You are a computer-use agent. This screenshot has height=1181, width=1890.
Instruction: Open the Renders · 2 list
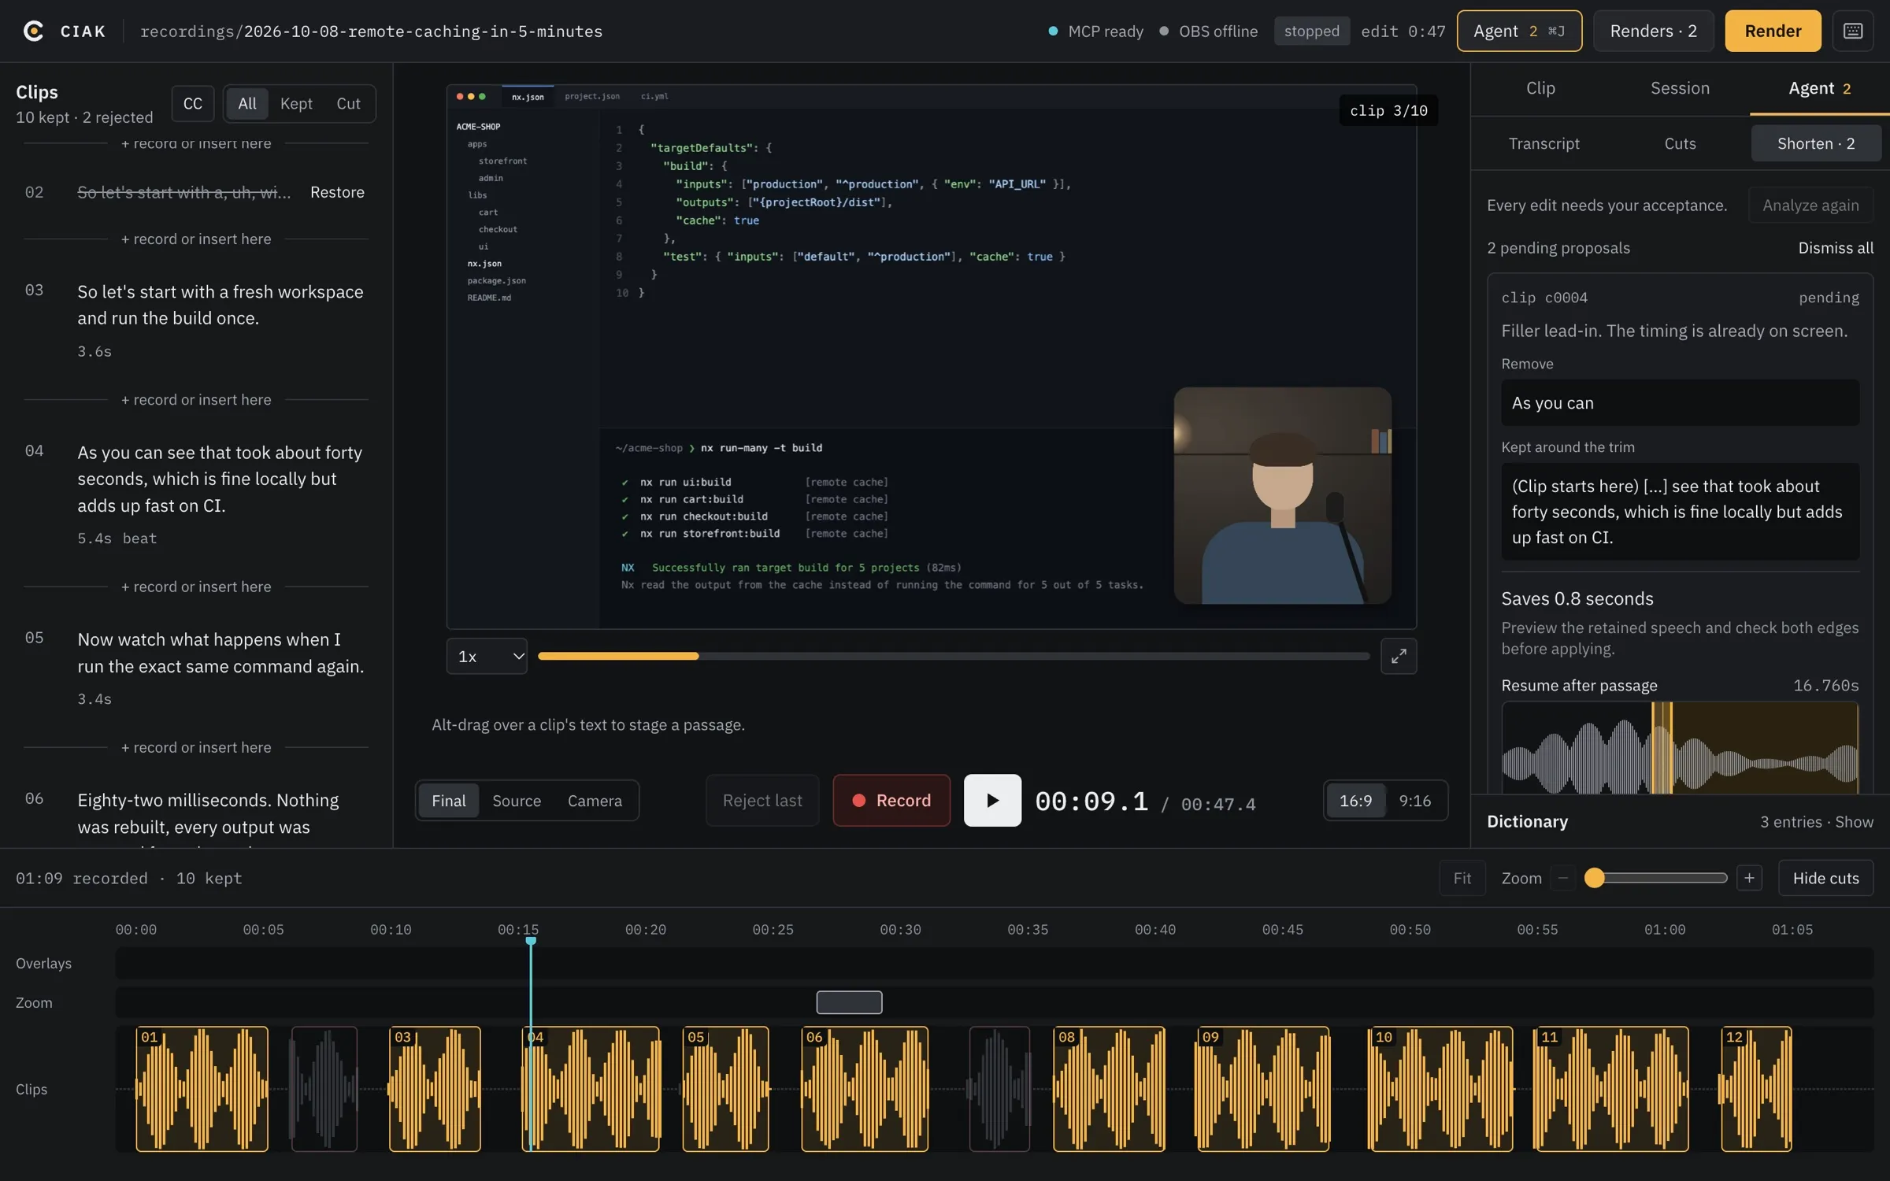[x=1653, y=31]
